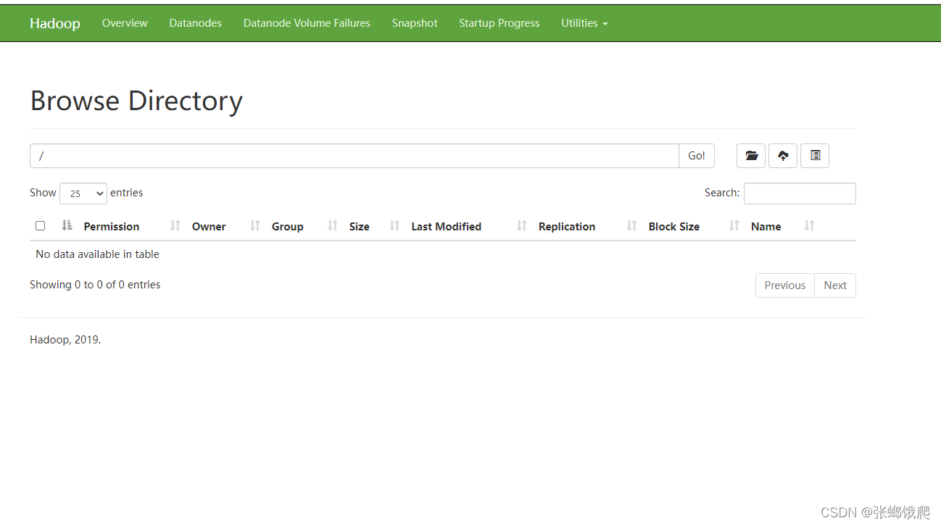The height and width of the screenshot is (526, 941).
Task: Sort table by Block Size header
Action: point(674,227)
